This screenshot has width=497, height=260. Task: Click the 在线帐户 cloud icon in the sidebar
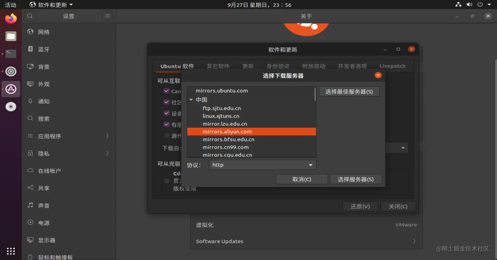pyautogui.click(x=30, y=170)
